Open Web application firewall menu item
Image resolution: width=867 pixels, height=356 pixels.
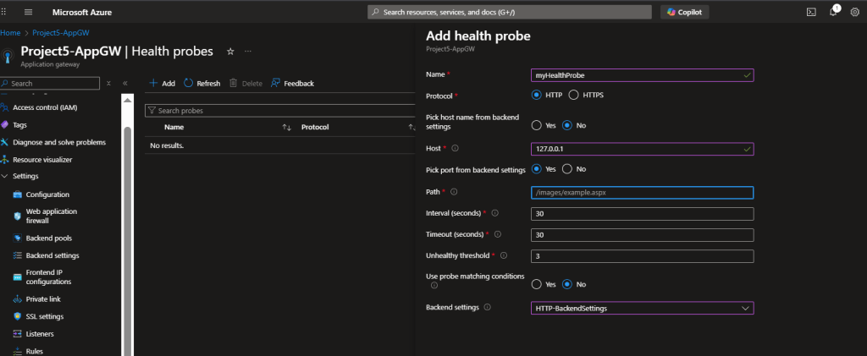(51, 216)
